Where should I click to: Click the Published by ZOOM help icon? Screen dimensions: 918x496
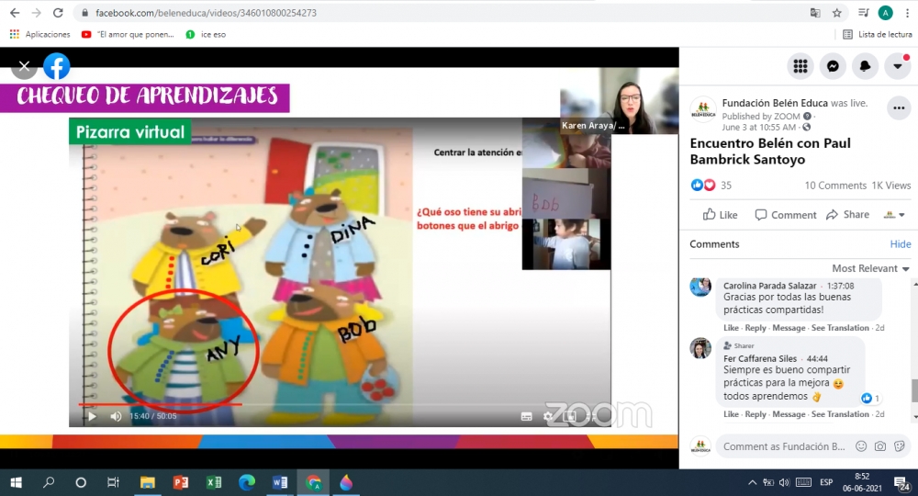click(807, 116)
